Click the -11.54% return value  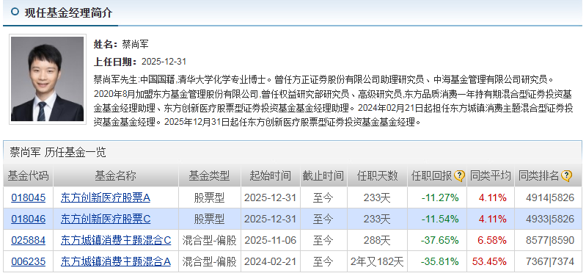pyautogui.click(x=440, y=219)
